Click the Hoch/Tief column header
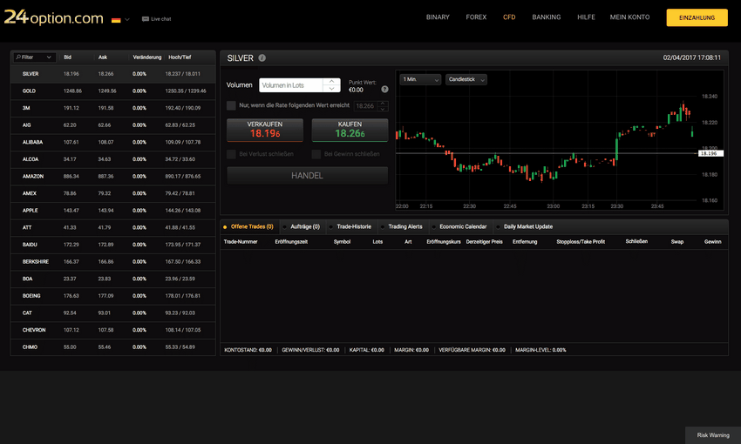 (x=180, y=57)
